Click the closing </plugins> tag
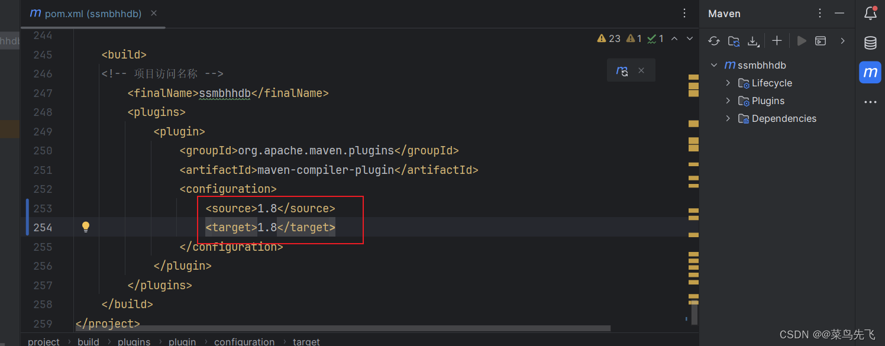 point(160,285)
